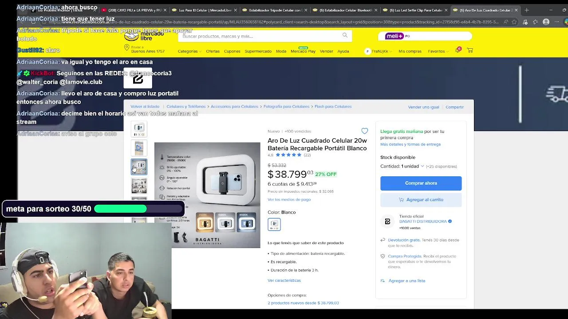The width and height of the screenshot is (568, 319).
Task: Add product to favorites with heart icon
Action: pyautogui.click(x=364, y=131)
